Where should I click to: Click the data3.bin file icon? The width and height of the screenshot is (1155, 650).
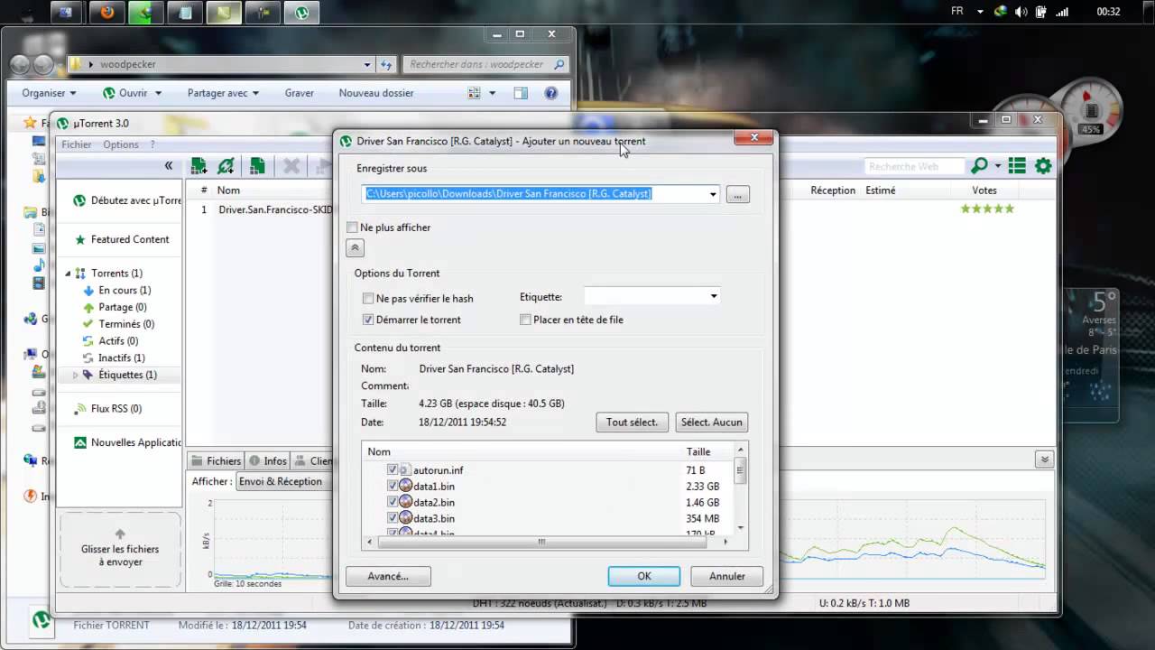[406, 518]
